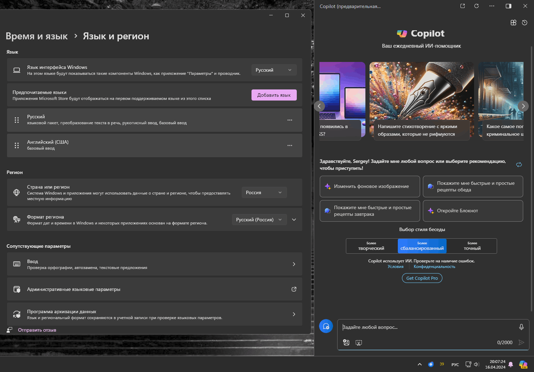Open the poem-writing suggestion card
534x372 pixels.
[422, 101]
